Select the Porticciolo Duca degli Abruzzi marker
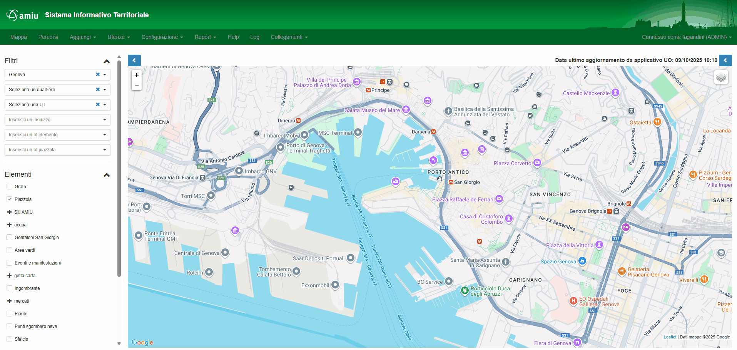The height and width of the screenshot is (350, 737). pyautogui.click(x=465, y=290)
